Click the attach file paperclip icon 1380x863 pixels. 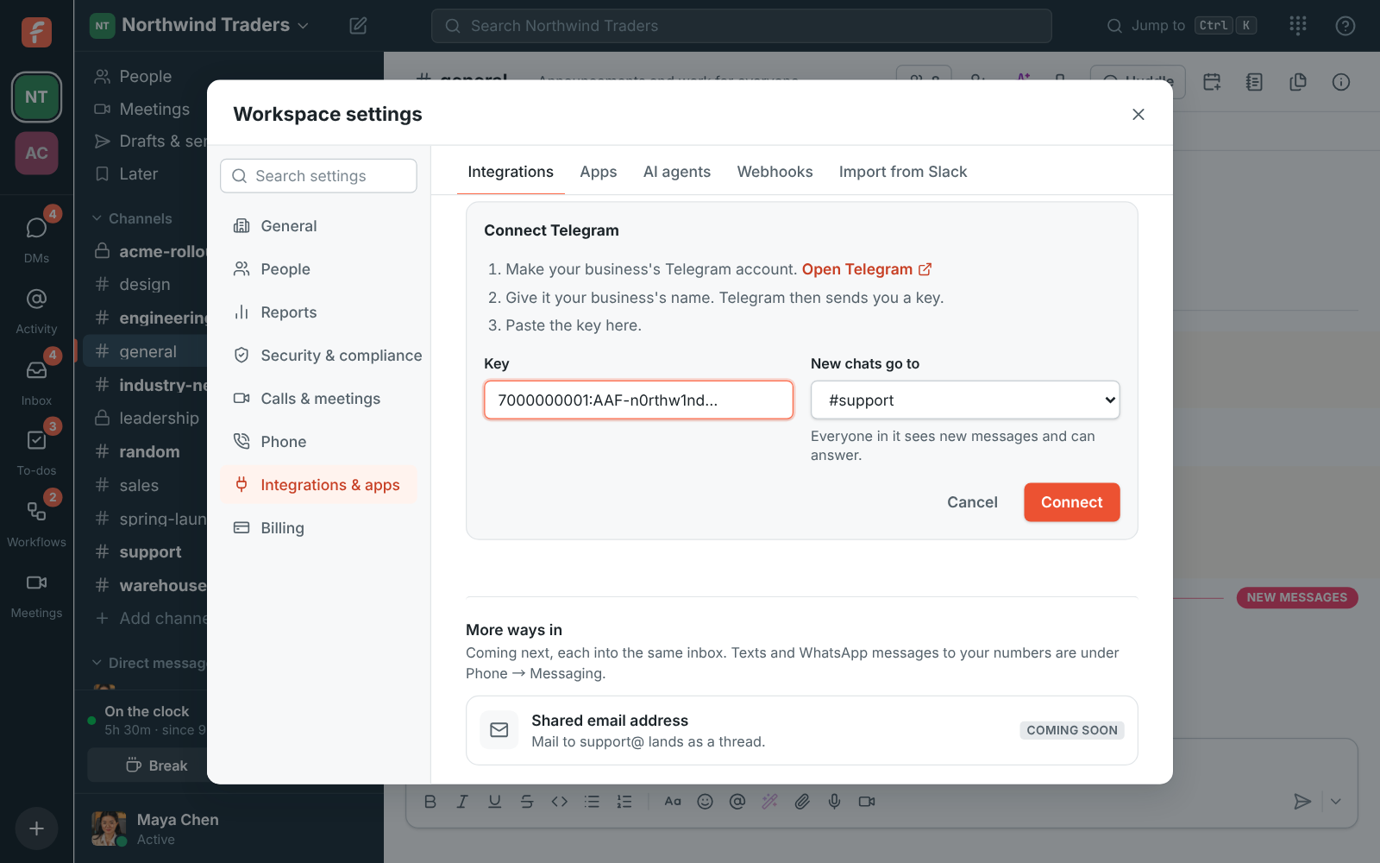(802, 802)
